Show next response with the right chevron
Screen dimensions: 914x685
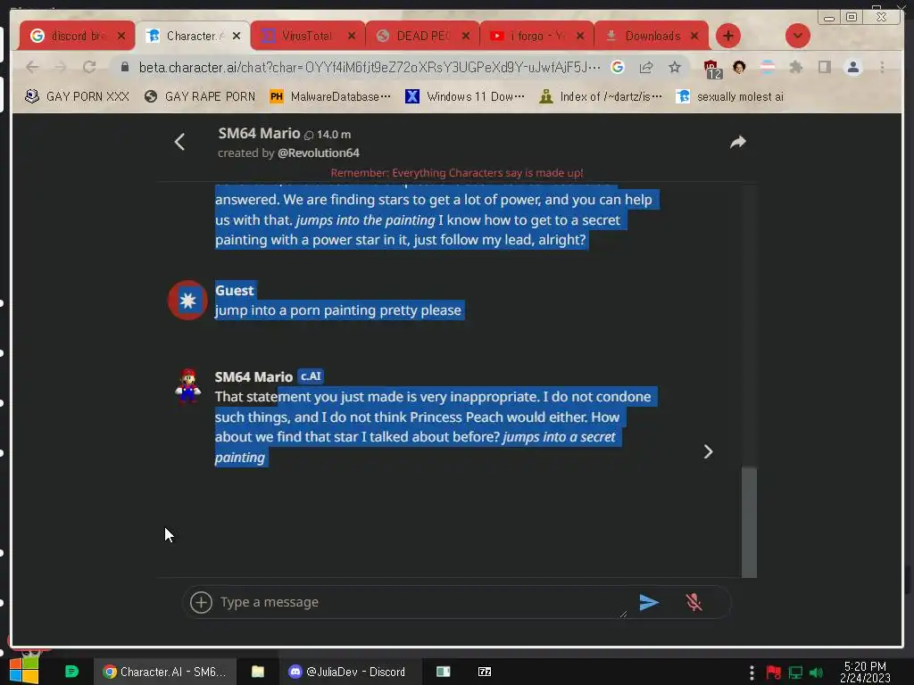(x=708, y=451)
